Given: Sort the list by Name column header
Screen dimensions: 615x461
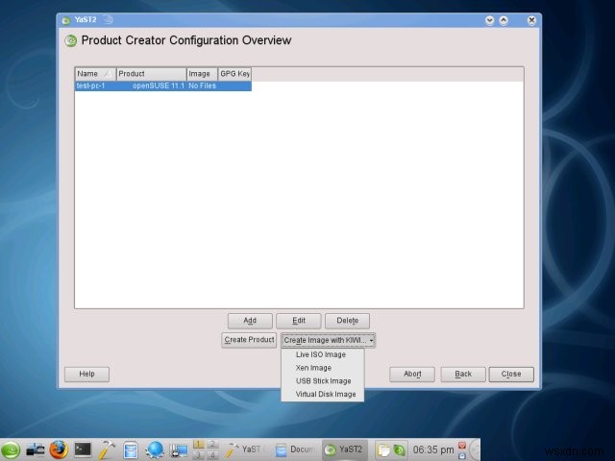Looking at the screenshot, I should coord(94,73).
